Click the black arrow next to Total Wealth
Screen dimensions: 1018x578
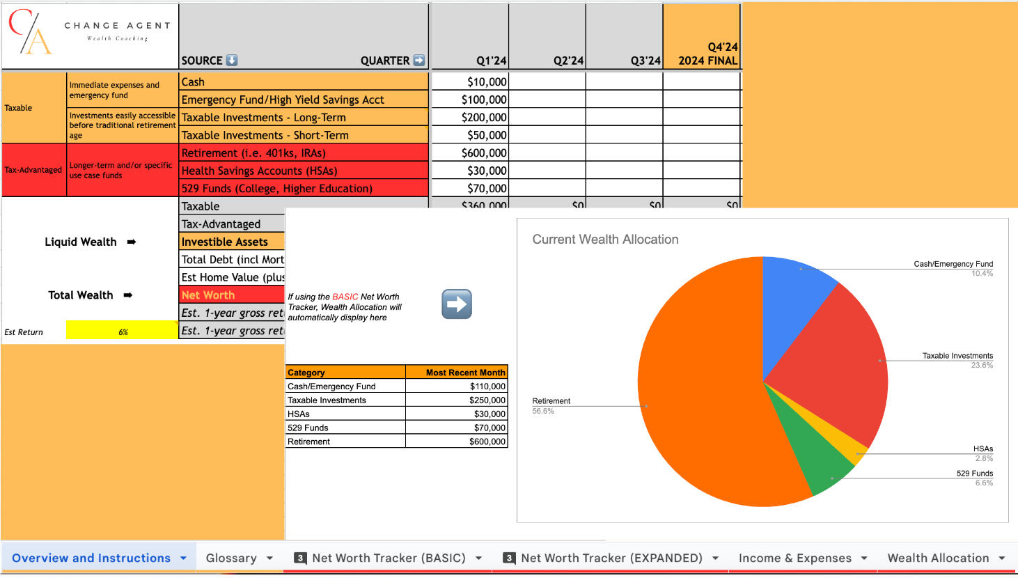click(x=128, y=295)
